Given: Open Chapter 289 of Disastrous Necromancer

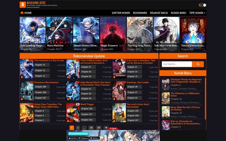Looking at the screenshot, I should point(42,87).
